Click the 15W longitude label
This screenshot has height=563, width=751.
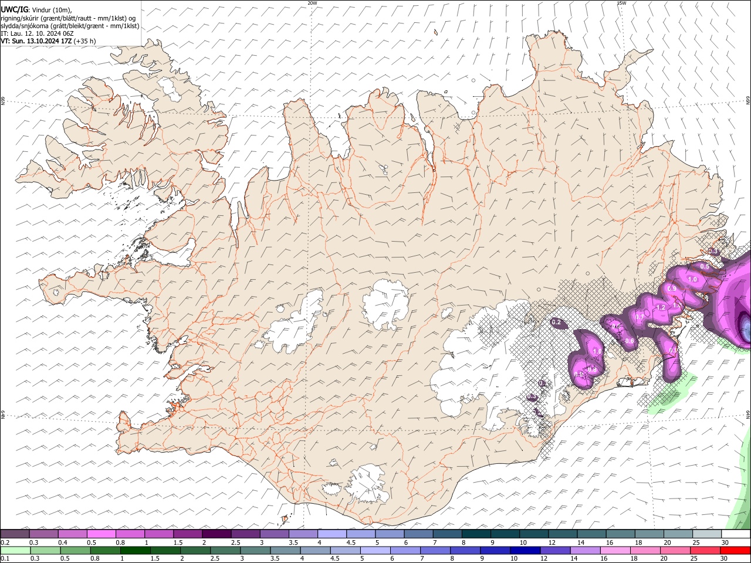pos(622,3)
